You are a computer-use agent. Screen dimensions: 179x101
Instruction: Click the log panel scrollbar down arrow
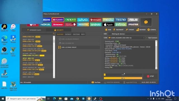[x=156, y=68]
